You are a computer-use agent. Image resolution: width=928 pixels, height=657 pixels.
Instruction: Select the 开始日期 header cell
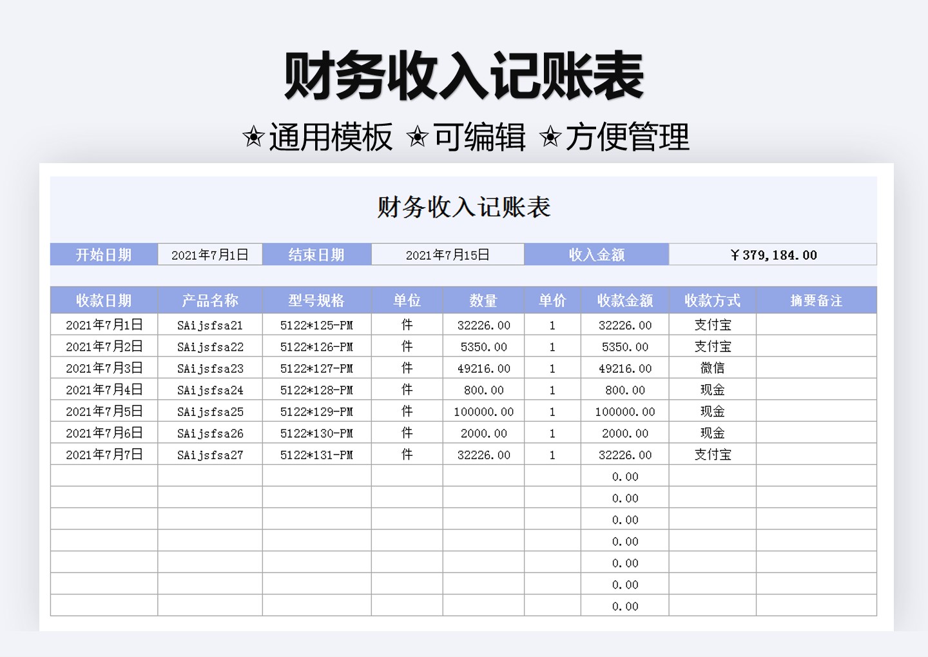(x=104, y=254)
